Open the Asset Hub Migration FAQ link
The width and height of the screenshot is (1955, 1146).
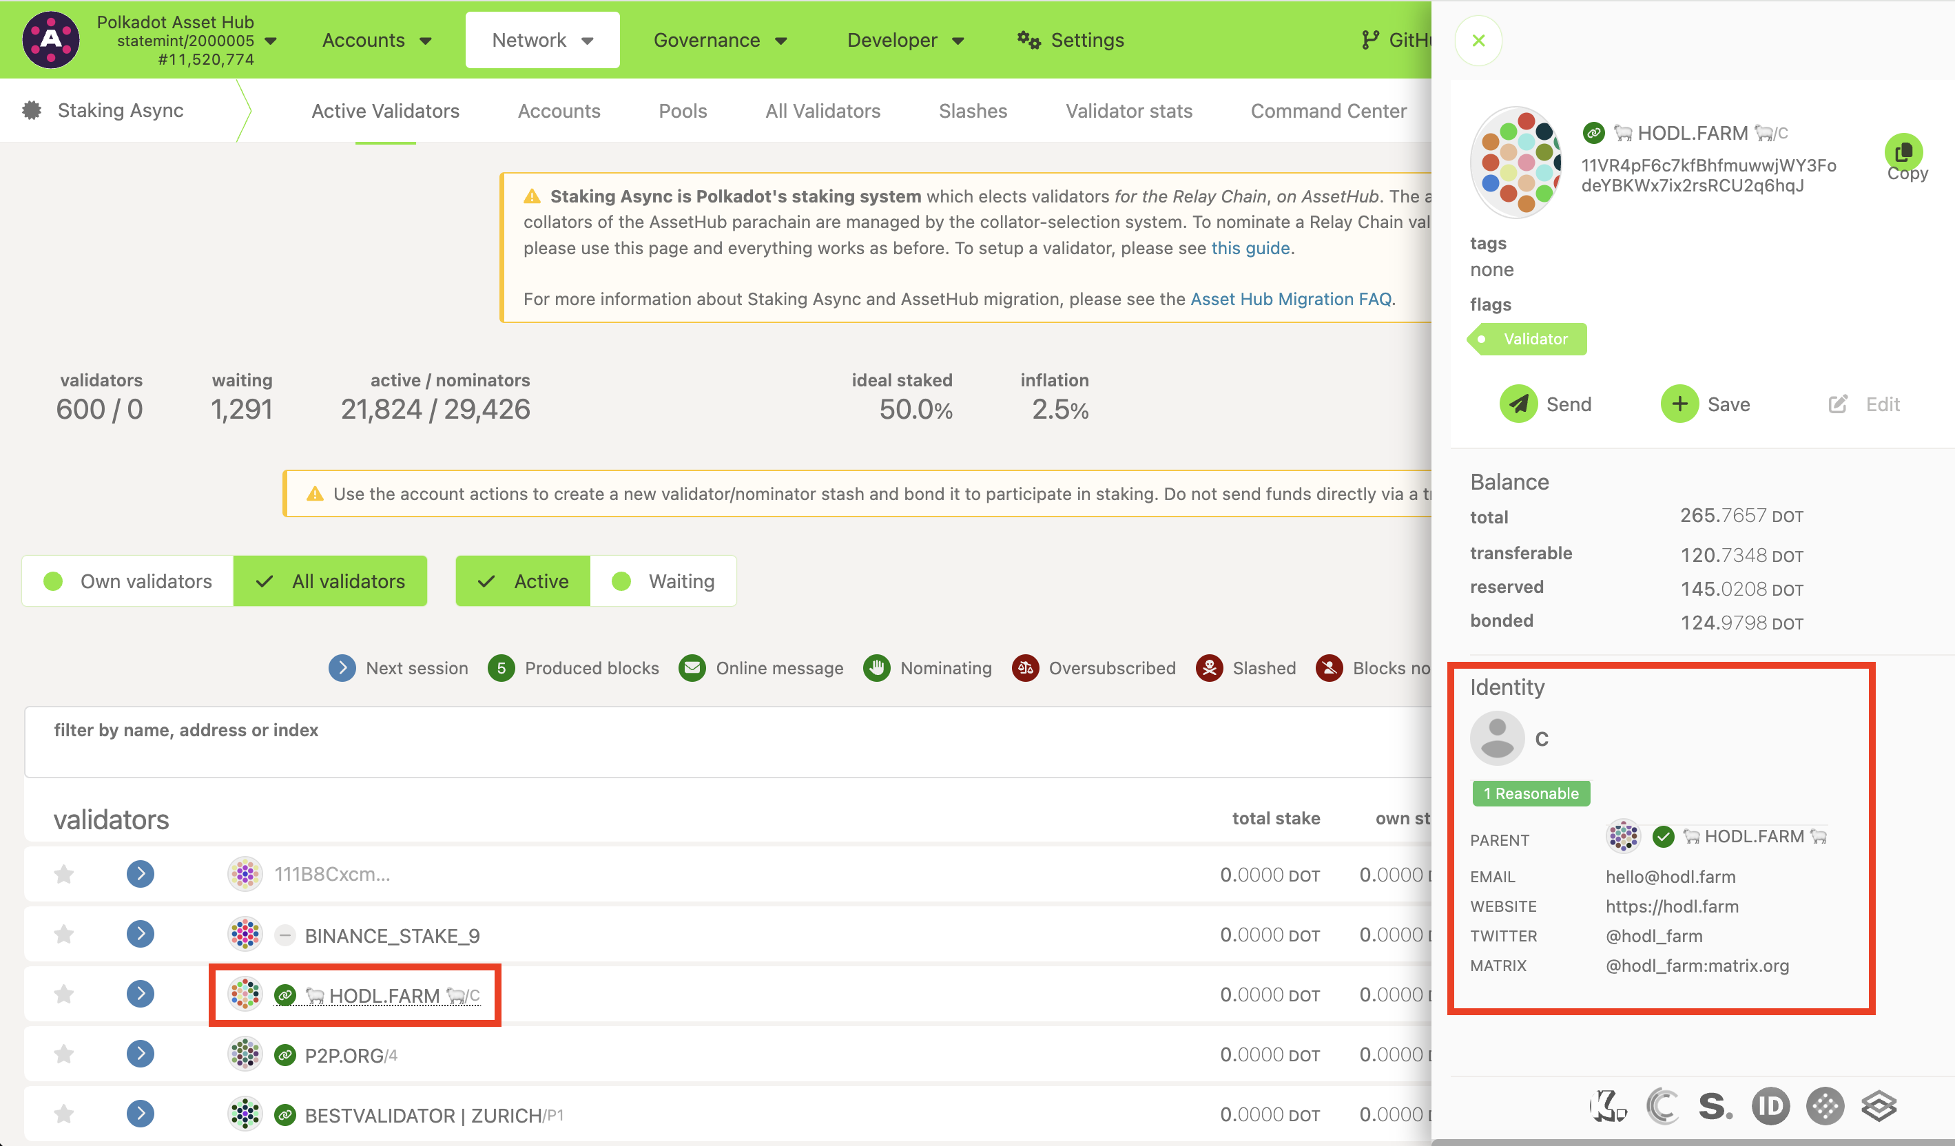click(x=1290, y=300)
